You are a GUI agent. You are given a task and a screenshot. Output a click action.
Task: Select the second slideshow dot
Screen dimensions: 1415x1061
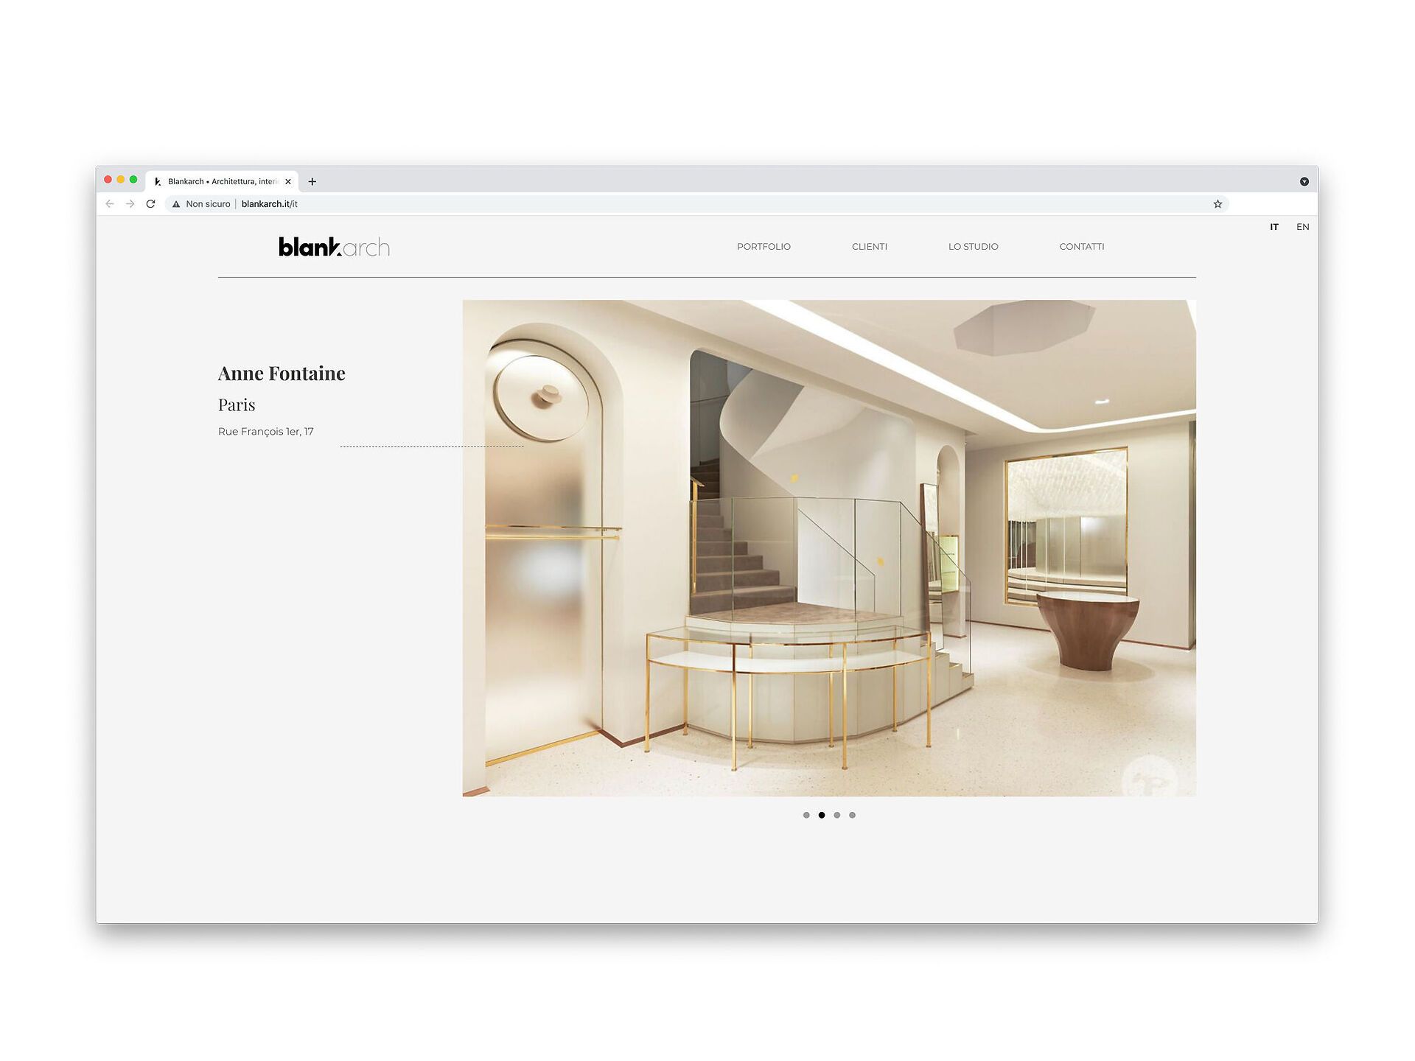coord(822,815)
